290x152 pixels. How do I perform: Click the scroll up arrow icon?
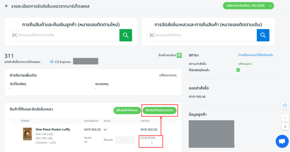285,118
